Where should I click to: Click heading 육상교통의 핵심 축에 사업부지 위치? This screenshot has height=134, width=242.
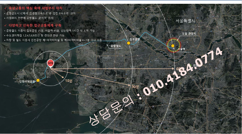point(35,8)
